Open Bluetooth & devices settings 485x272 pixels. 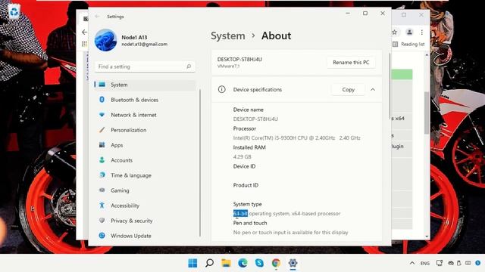[145, 100]
